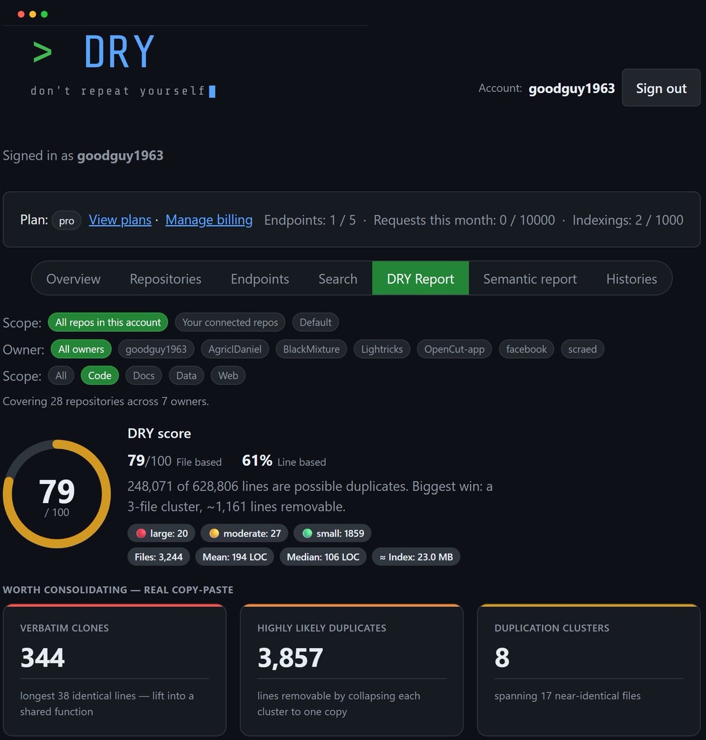Click the green prompt arrow logo icon
The height and width of the screenshot is (740, 706).
tap(42, 52)
